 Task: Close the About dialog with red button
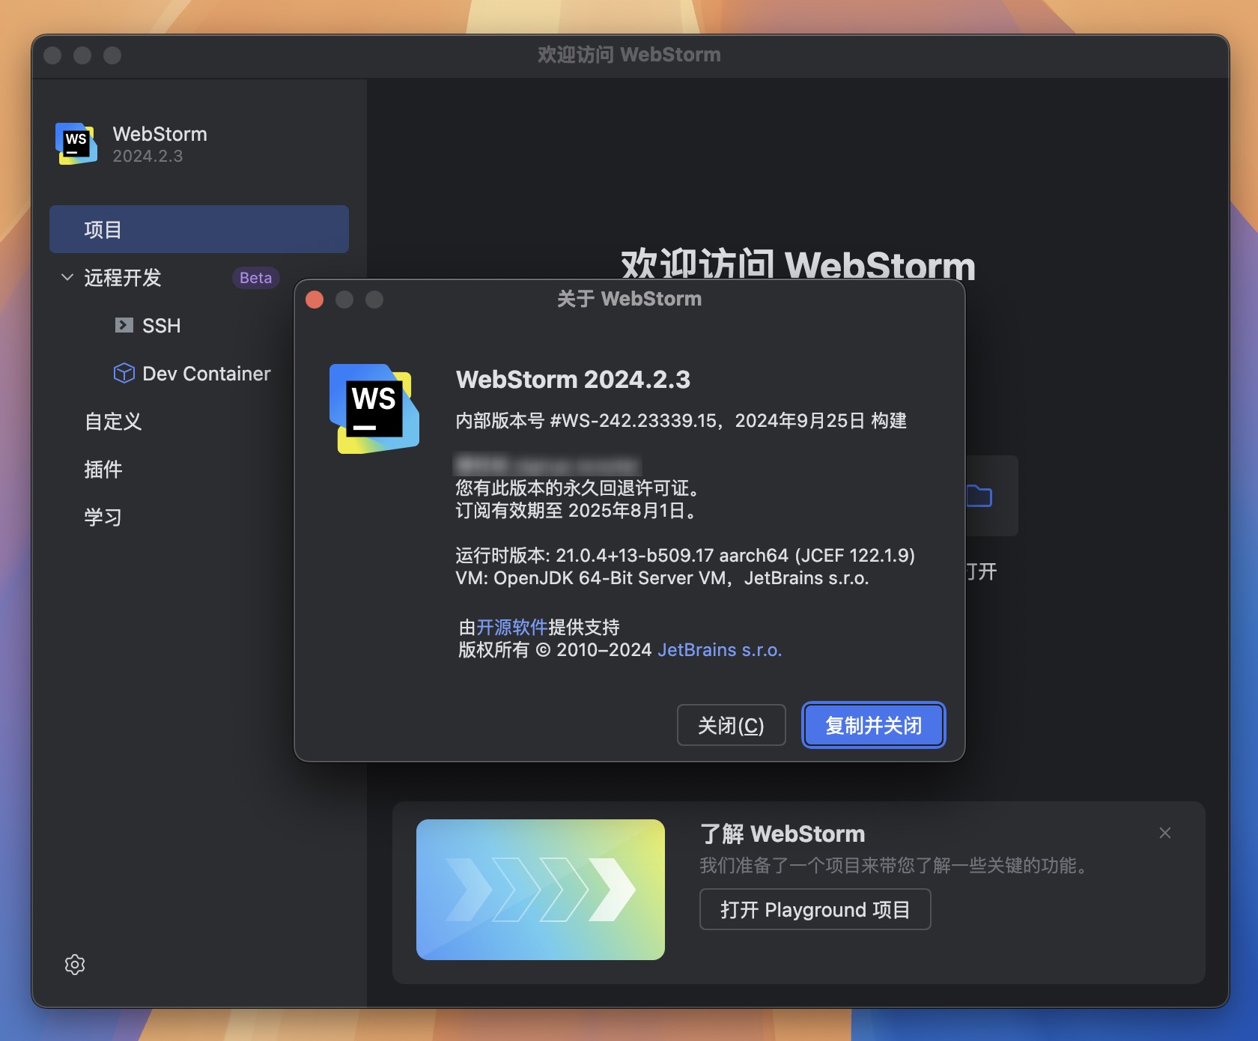314,300
